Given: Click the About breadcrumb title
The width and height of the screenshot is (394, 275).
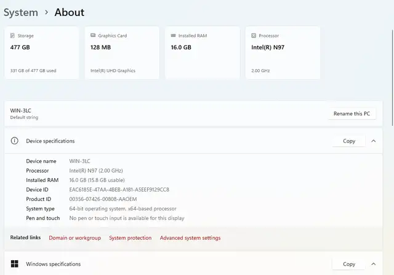Looking at the screenshot, I should tap(70, 12).
